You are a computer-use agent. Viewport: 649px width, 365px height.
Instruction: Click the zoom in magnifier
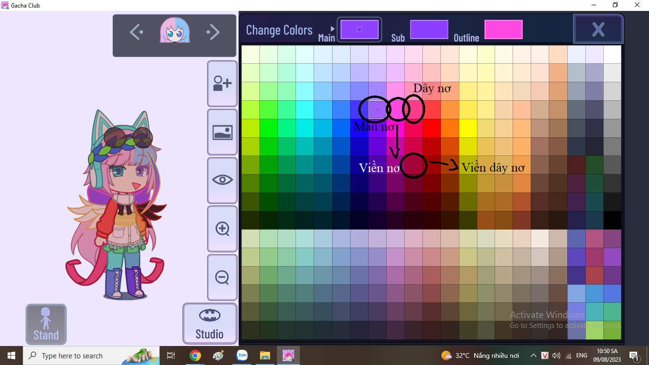tap(222, 229)
